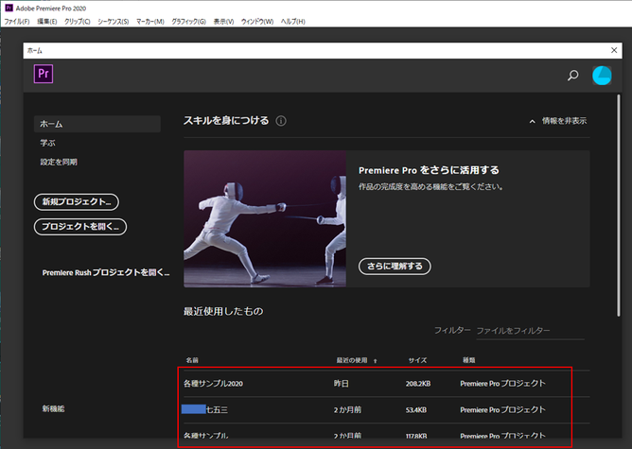Screen dimensions: 632x449
Task: Sort by the 最近の使用 column header
Action: 352,360
